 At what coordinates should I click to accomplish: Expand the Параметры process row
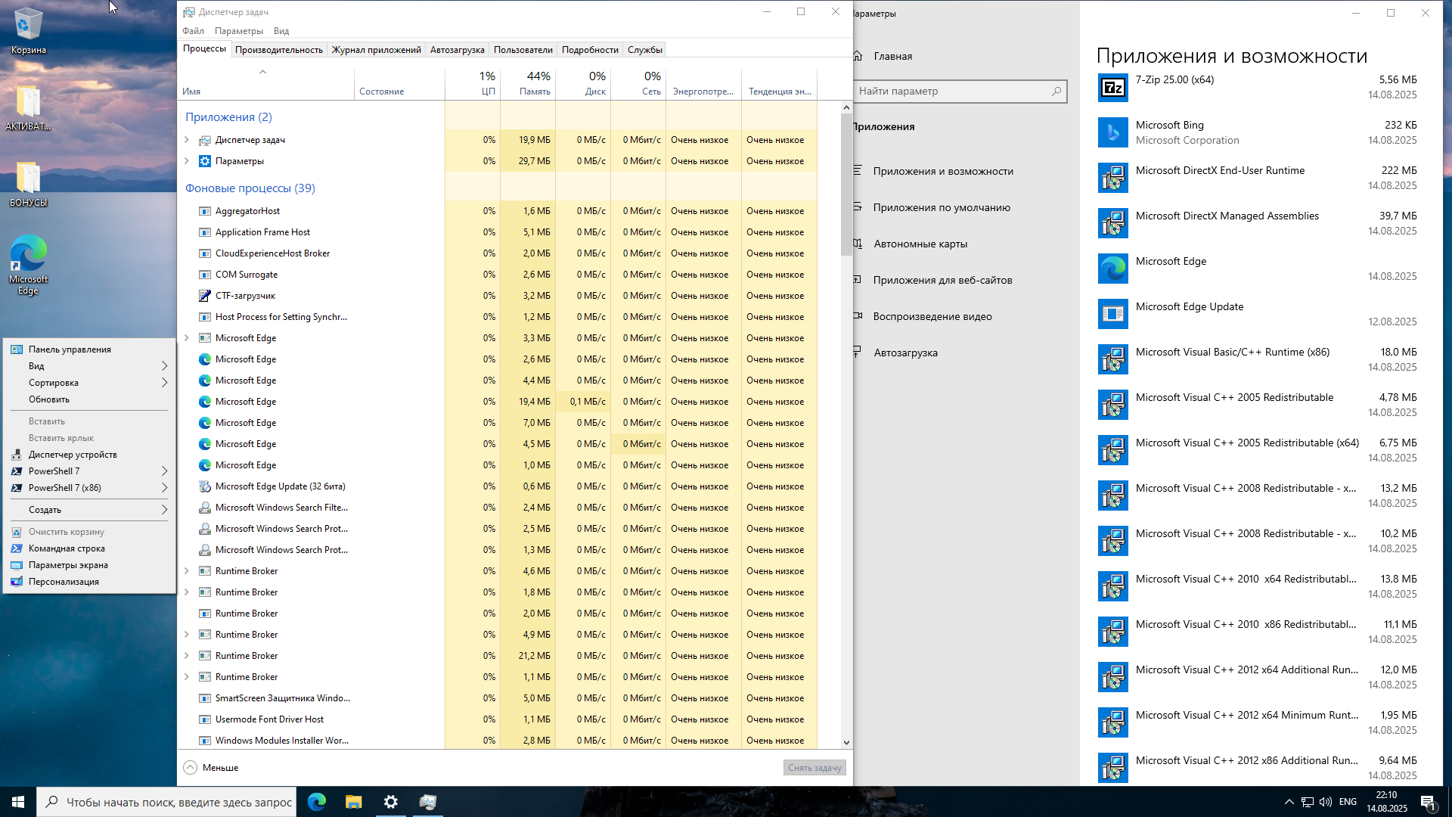coord(187,161)
